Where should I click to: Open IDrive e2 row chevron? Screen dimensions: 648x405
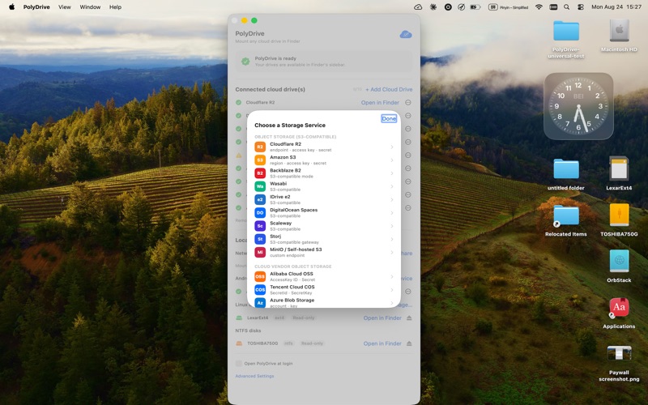392,200
